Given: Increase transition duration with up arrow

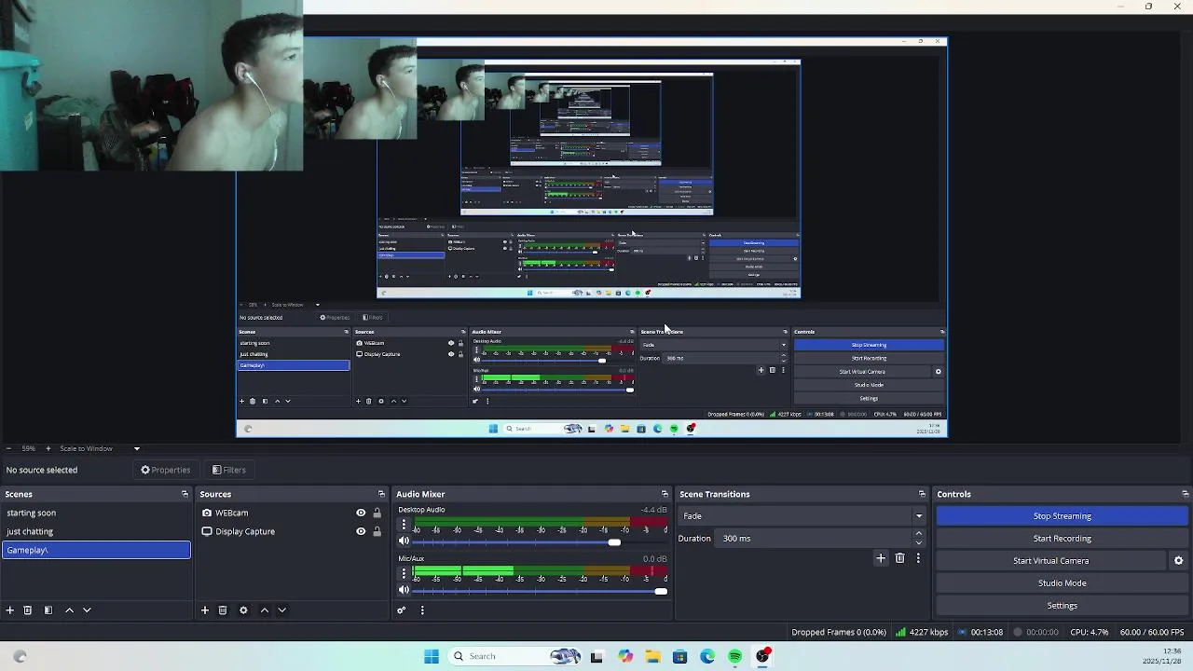Looking at the screenshot, I should 919,533.
